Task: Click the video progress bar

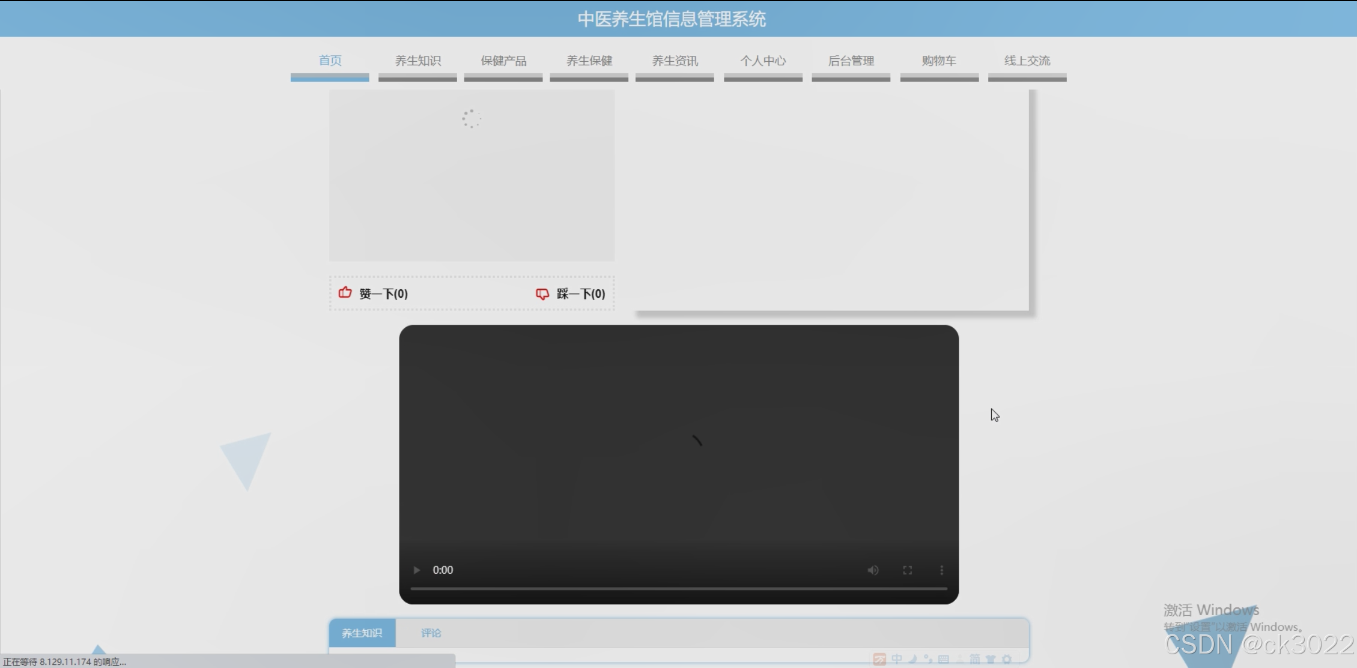Action: pos(678,589)
